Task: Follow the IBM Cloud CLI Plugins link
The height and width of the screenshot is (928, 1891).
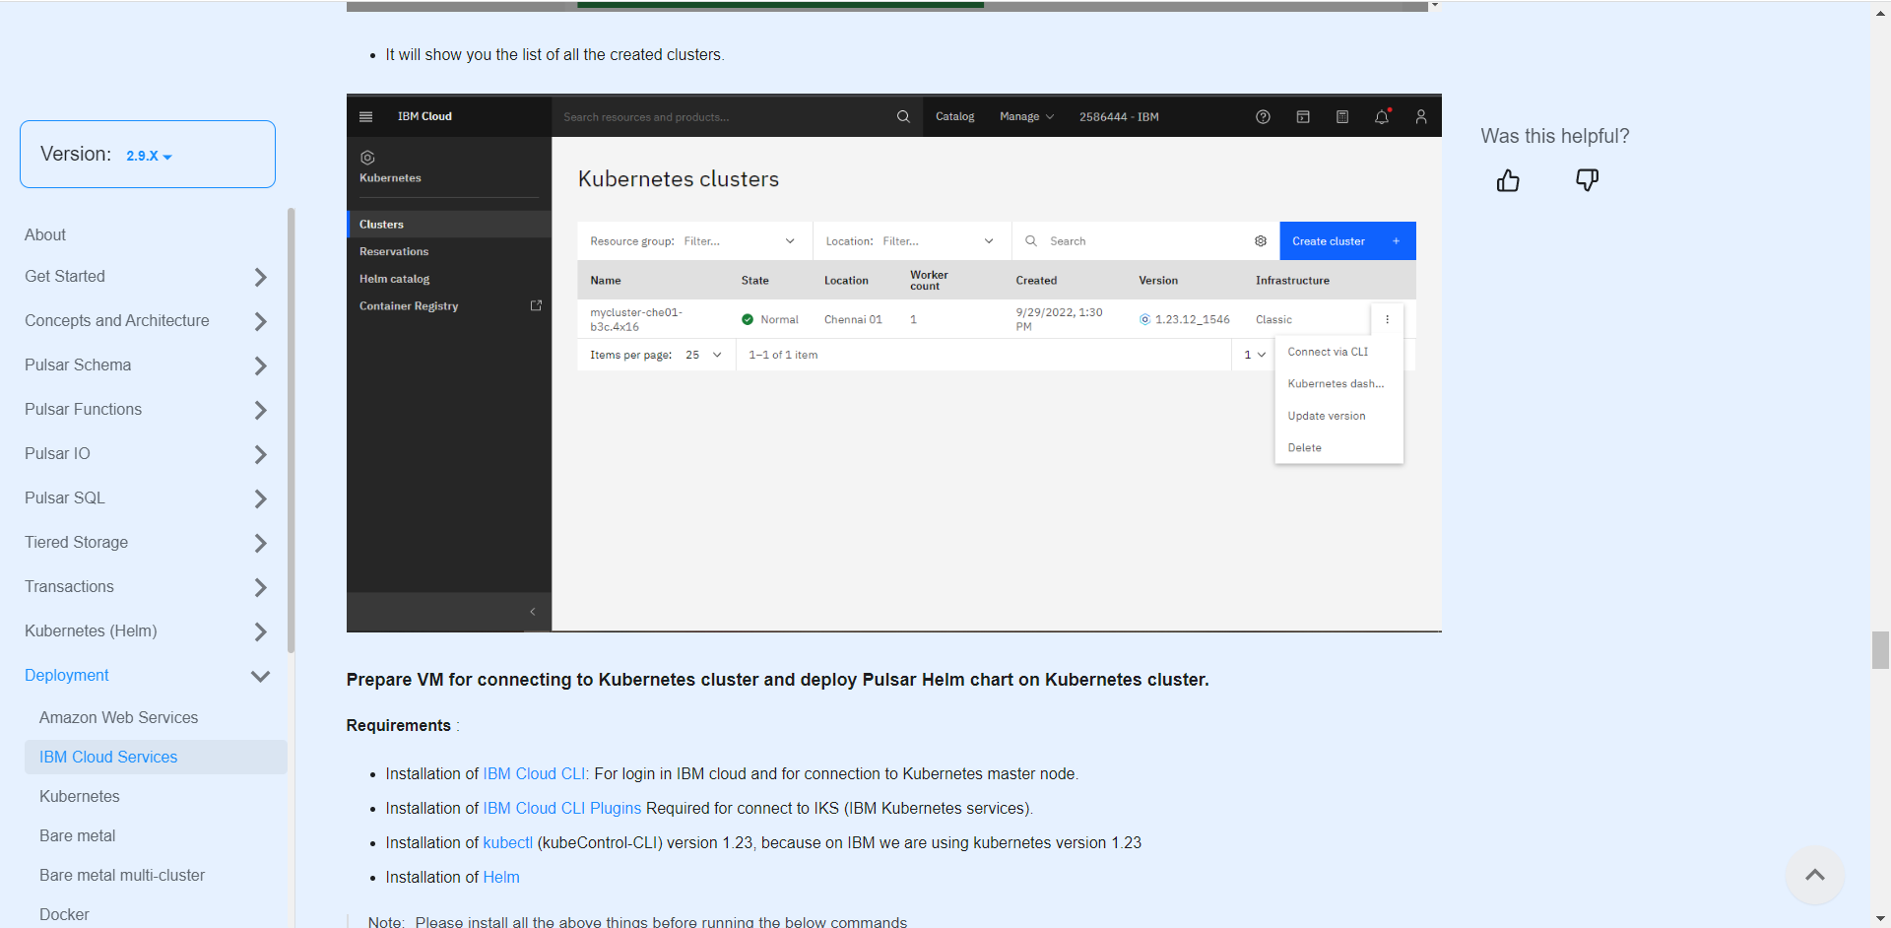Action: click(x=561, y=808)
